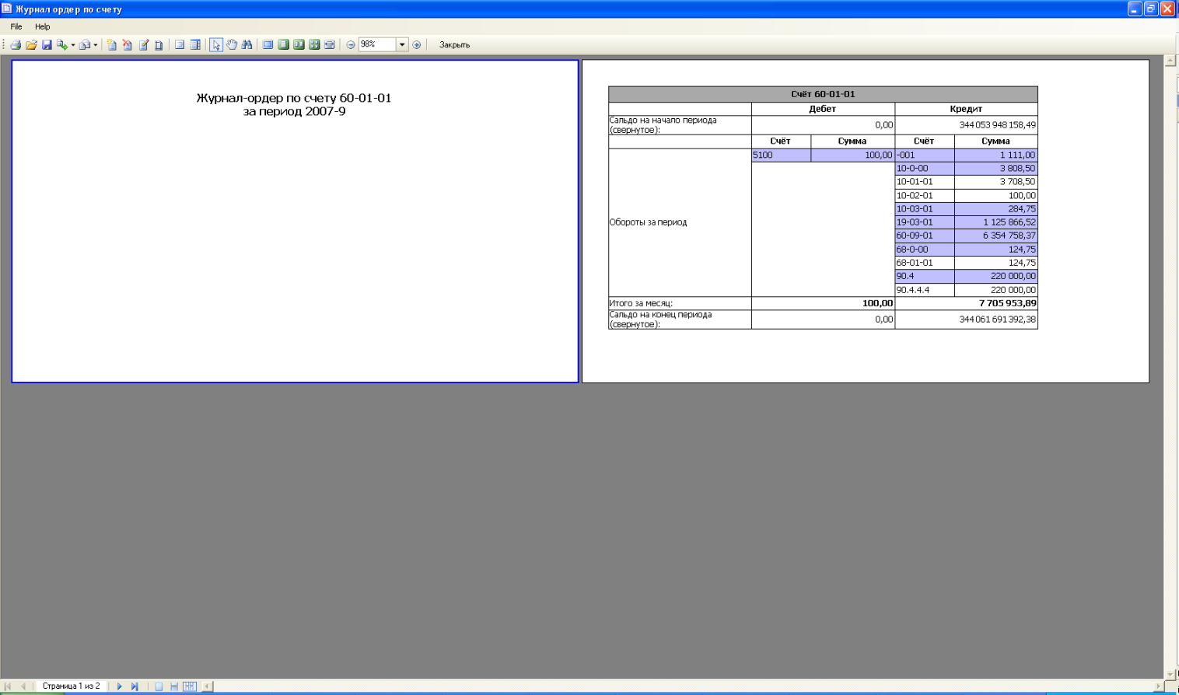Click the Send by email envelope icon
The height and width of the screenshot is (695, 1179).
point(85,45)
